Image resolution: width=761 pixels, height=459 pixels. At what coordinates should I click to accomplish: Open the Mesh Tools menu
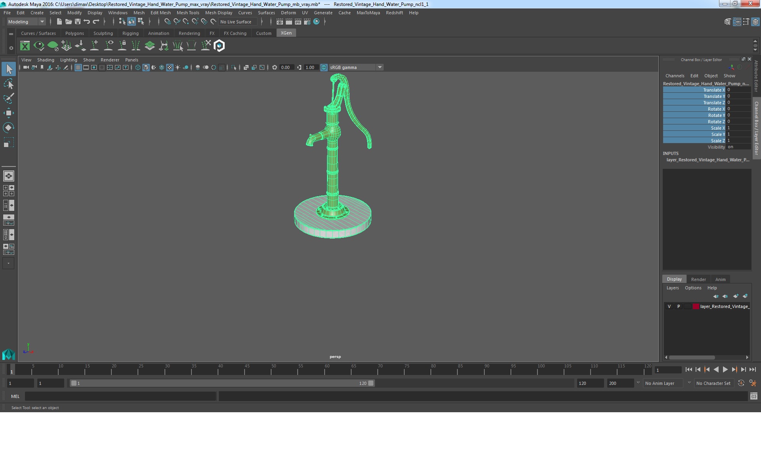tap(188, 13)
